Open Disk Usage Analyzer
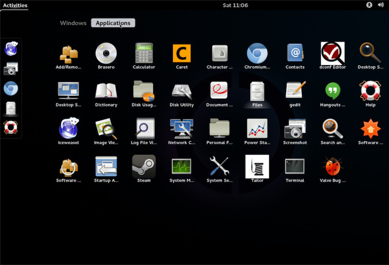Viewport: 389px width, 265px height. point(144,94)
